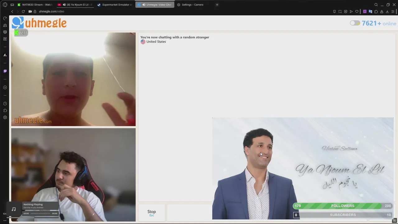398x224 pixels.
Task: Click the Nothing Playing label
Action: (33, 204)
